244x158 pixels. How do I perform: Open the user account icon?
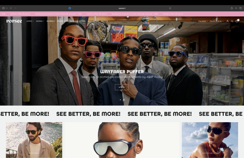[227, 21]
